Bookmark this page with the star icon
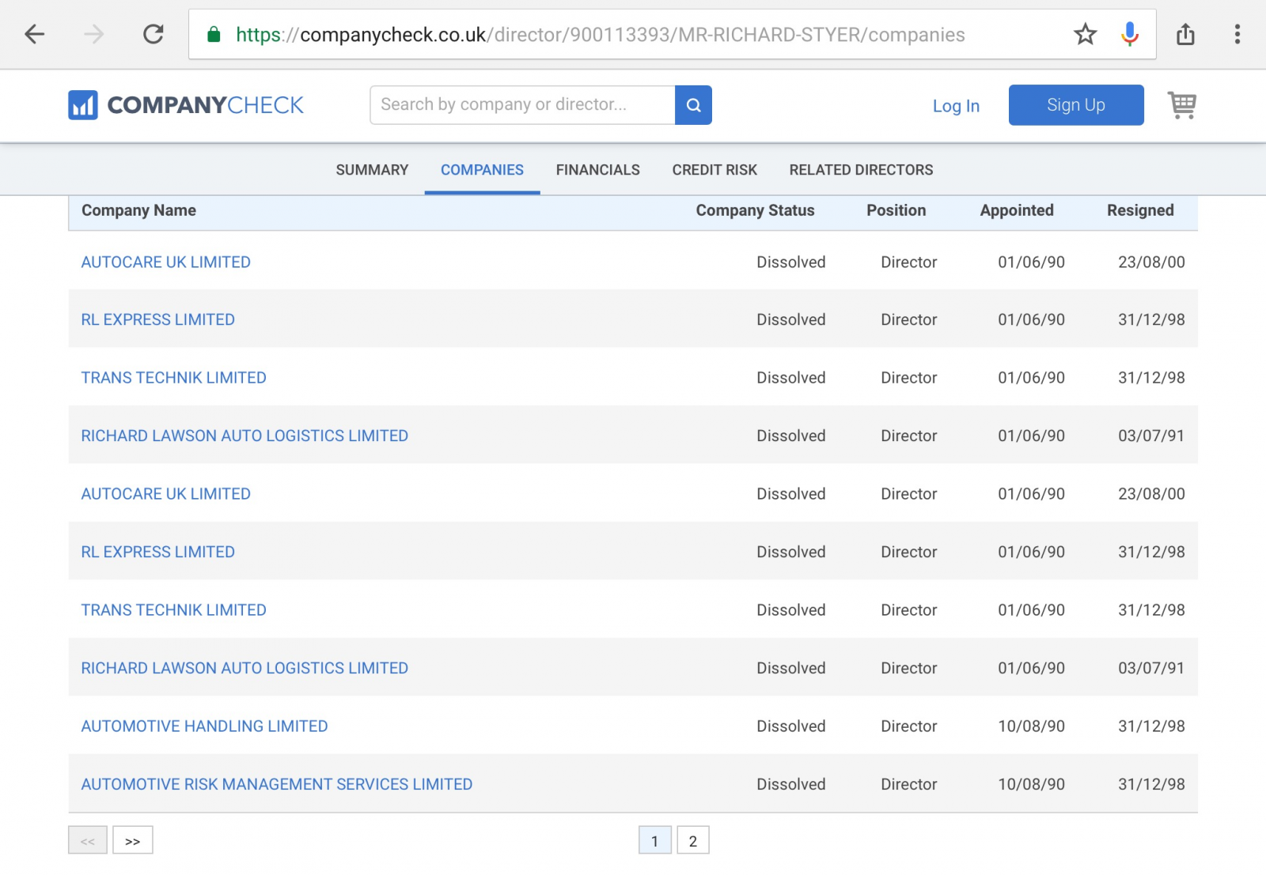 [x=1086, y=34]
